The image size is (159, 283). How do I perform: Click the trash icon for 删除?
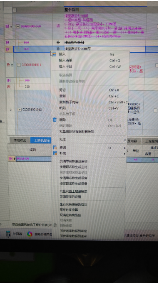coord(55,120)
